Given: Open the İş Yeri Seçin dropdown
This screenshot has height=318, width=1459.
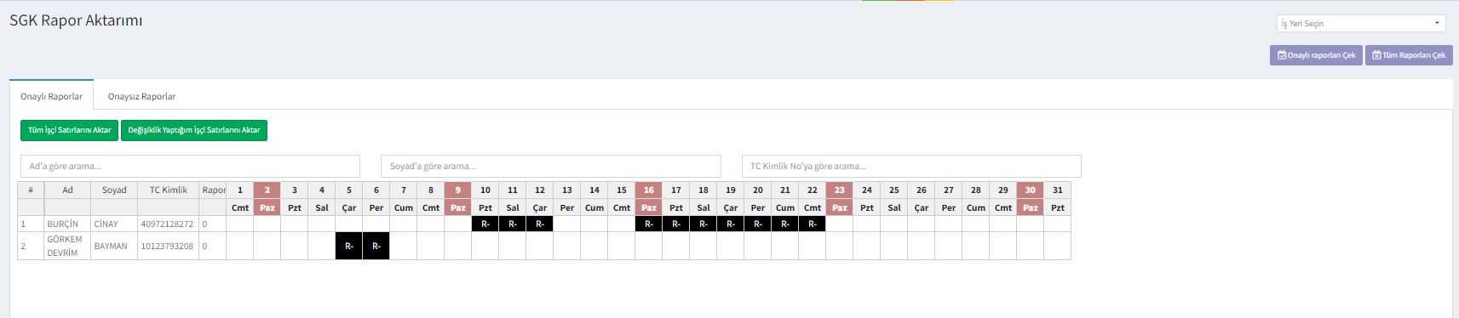Looking at the screenshot, I should 1361,24.
